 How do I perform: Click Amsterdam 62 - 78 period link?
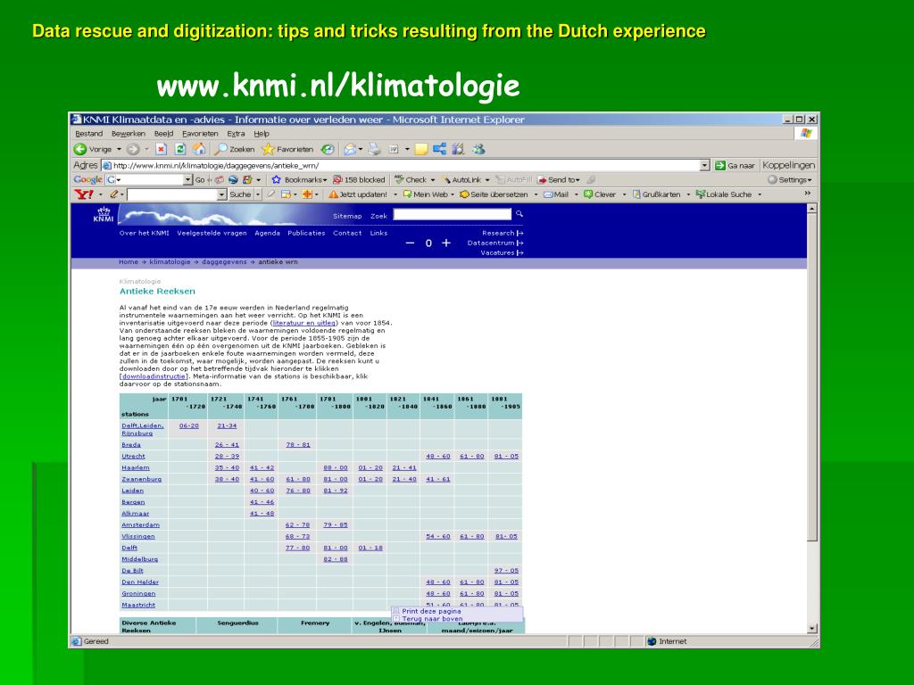click(x=298, y=524)
